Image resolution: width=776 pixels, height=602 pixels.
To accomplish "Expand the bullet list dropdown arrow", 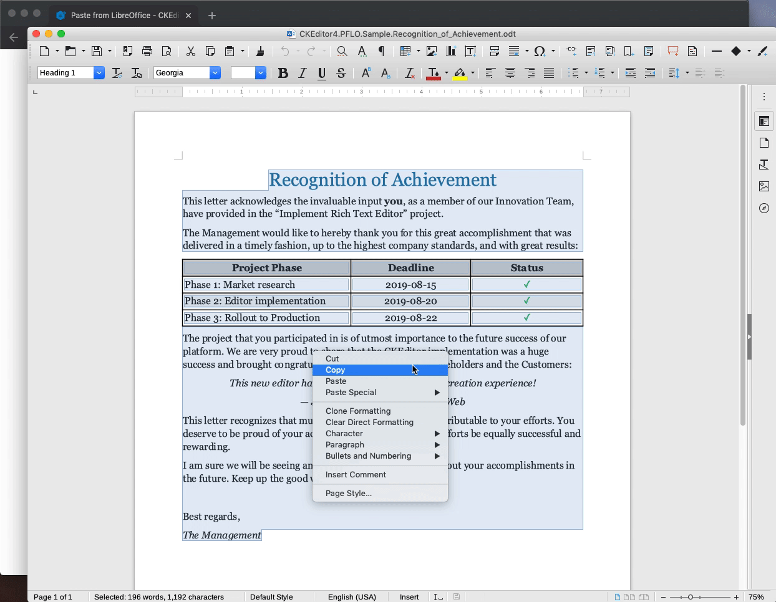I will (586, 73).
